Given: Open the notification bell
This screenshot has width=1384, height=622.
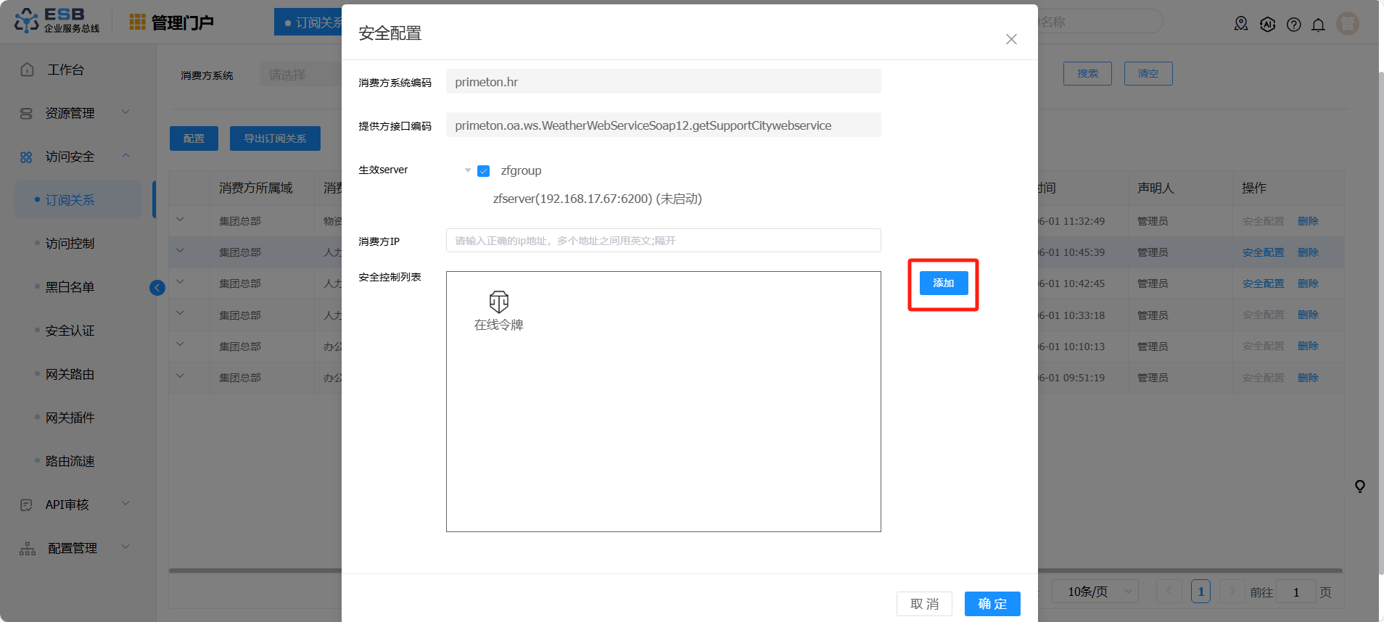Looking at the screenshot, I should (x=1319, y=25).
